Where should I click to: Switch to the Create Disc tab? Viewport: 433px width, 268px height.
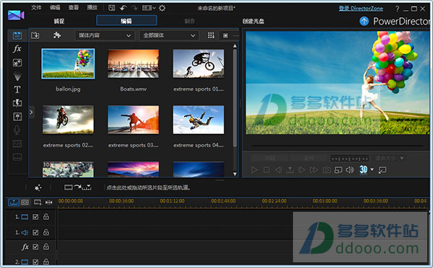tap(253, 21)
